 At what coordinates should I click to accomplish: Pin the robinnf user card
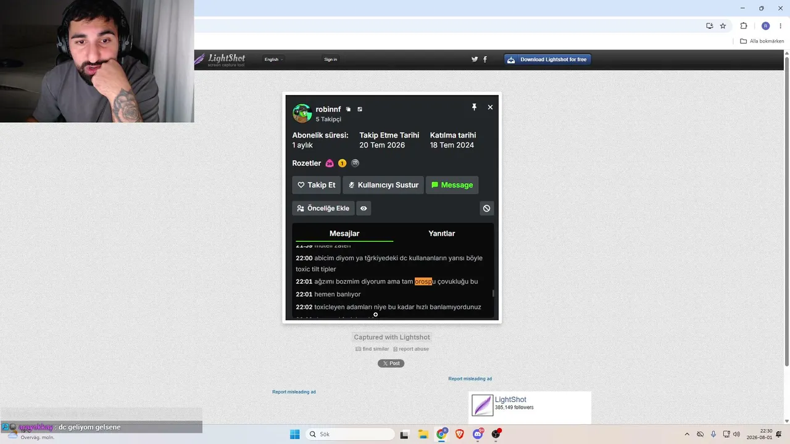pos(474,107)
